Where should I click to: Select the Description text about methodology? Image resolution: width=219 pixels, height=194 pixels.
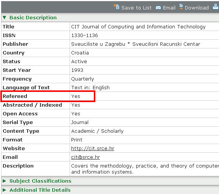click(145, 169)
